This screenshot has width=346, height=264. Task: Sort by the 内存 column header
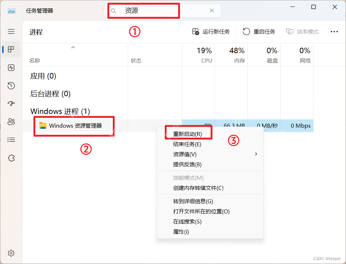point(231,55)
